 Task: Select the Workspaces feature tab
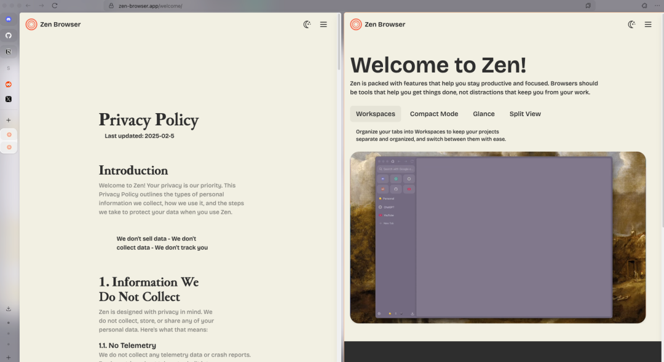376,114
